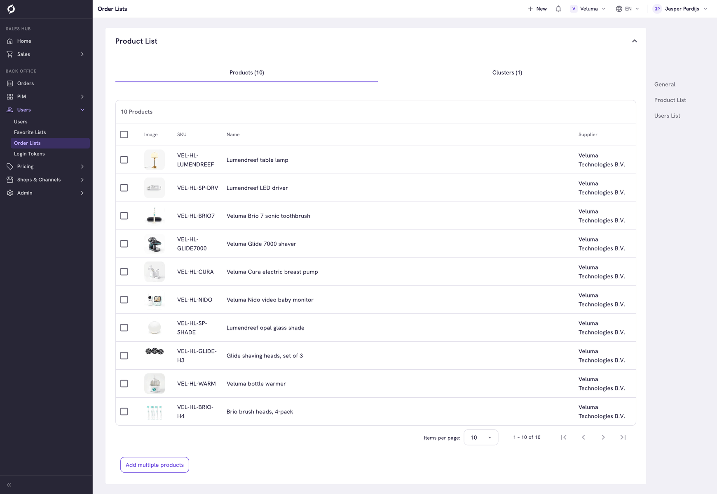Toggle the select-all products checkbox
Screen dimensions: 717x494
click(124, 135)
